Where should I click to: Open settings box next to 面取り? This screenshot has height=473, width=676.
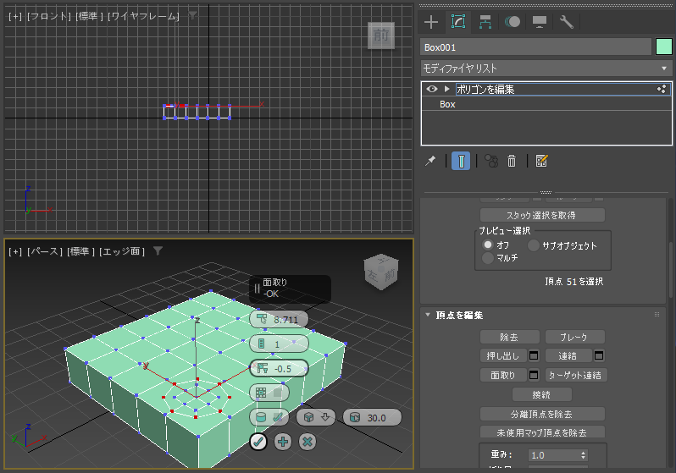tap(534, 375)
